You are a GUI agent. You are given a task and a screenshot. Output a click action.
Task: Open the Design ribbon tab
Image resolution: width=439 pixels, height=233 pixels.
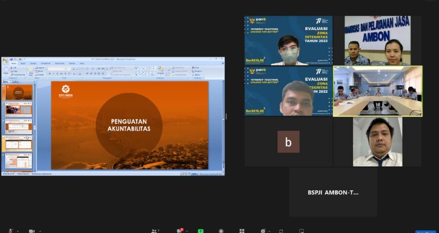click(33, 63)
